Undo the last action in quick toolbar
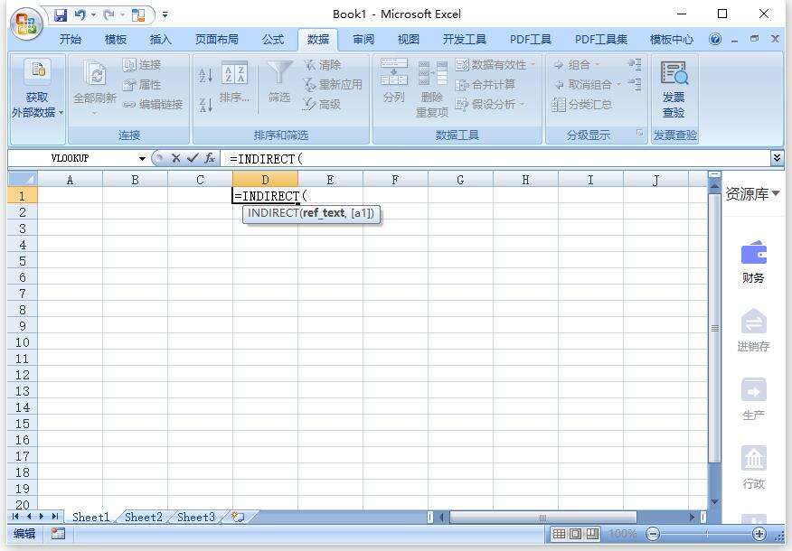The width and height of the screenshot is (792, 551). coord(80,15)
